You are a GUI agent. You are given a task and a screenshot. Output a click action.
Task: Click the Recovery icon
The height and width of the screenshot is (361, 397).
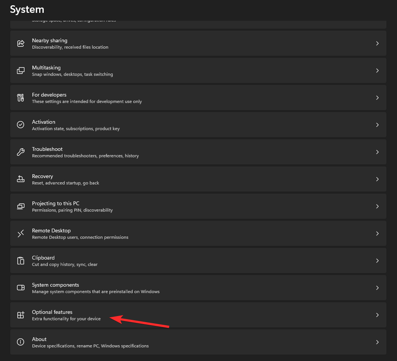[x=21, y=179]
